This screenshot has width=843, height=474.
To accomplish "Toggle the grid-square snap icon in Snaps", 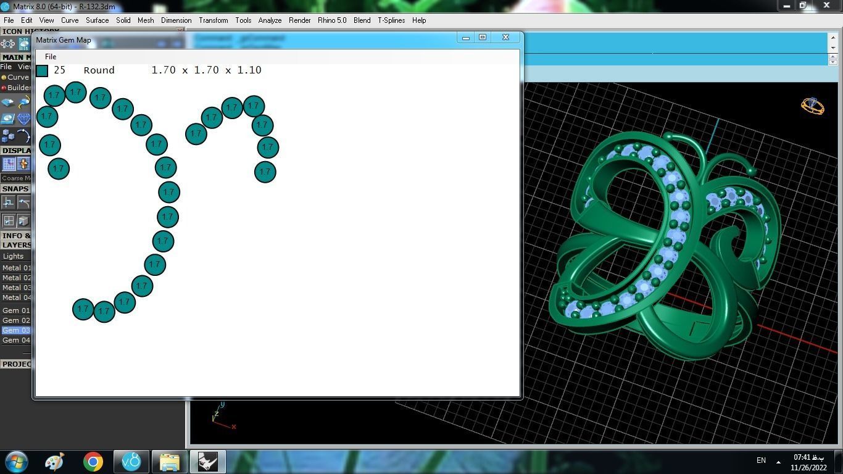I will (x=9, y=220).
